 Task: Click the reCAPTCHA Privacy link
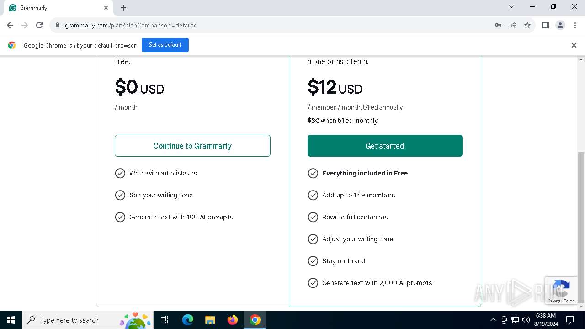[554, 301]
